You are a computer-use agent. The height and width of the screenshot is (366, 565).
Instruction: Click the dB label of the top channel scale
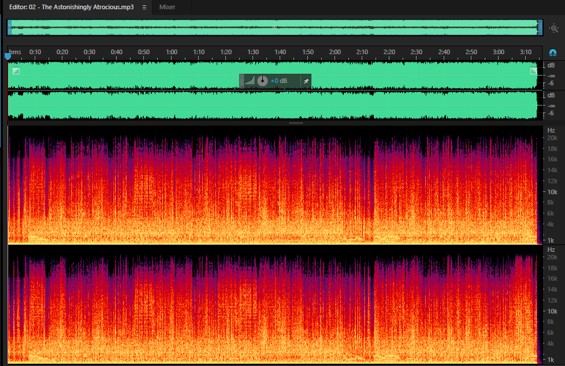551,66
